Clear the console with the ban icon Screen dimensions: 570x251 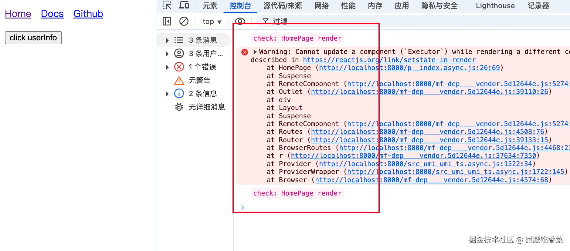[184, 21]
